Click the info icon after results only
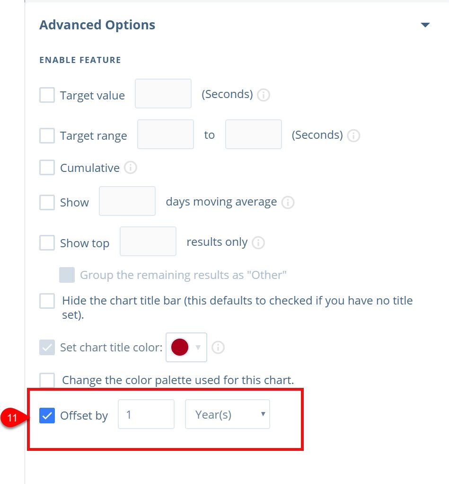The height and width of the screenshot is (484, 449). 258,243
